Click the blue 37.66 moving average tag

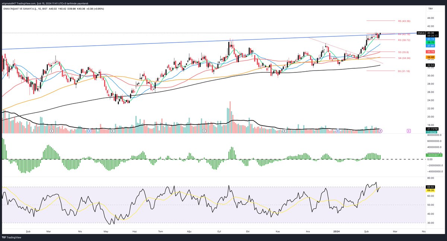tap(431, 46)
